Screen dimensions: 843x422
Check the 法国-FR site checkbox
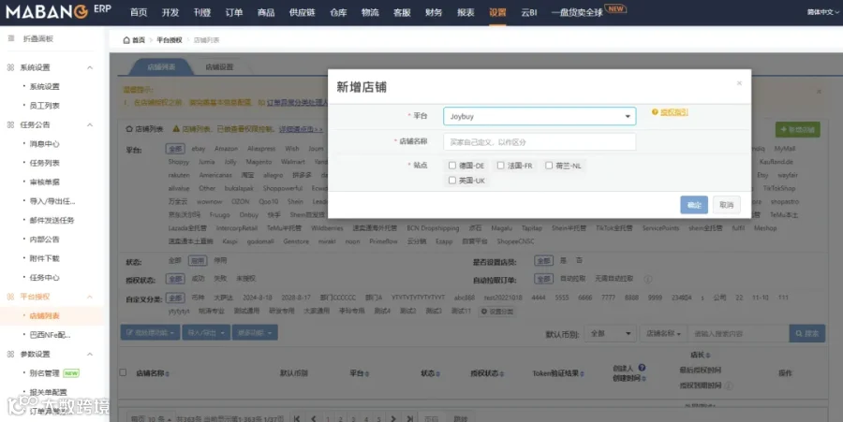(500, 166)
